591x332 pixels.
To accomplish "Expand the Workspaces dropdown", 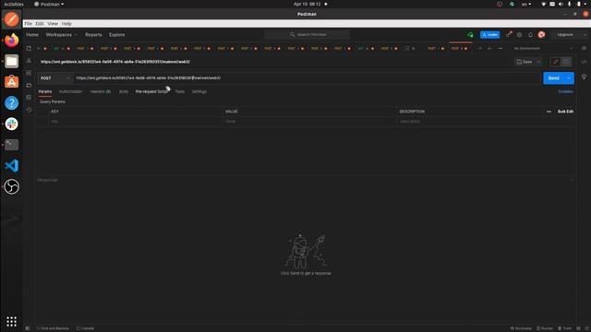I will tap(61, 35).
